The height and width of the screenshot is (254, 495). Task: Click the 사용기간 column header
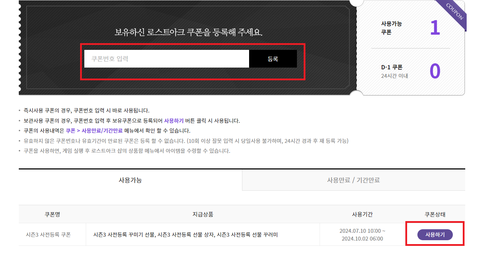(362, 214)
